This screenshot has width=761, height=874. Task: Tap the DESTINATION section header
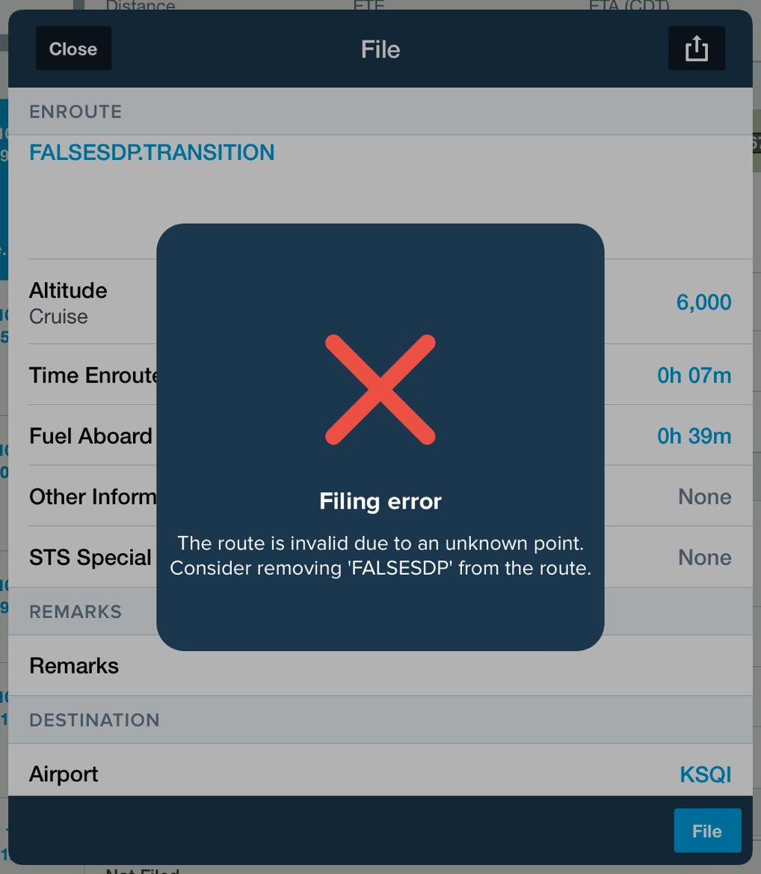pyautogui.click(x=95, y=720)
